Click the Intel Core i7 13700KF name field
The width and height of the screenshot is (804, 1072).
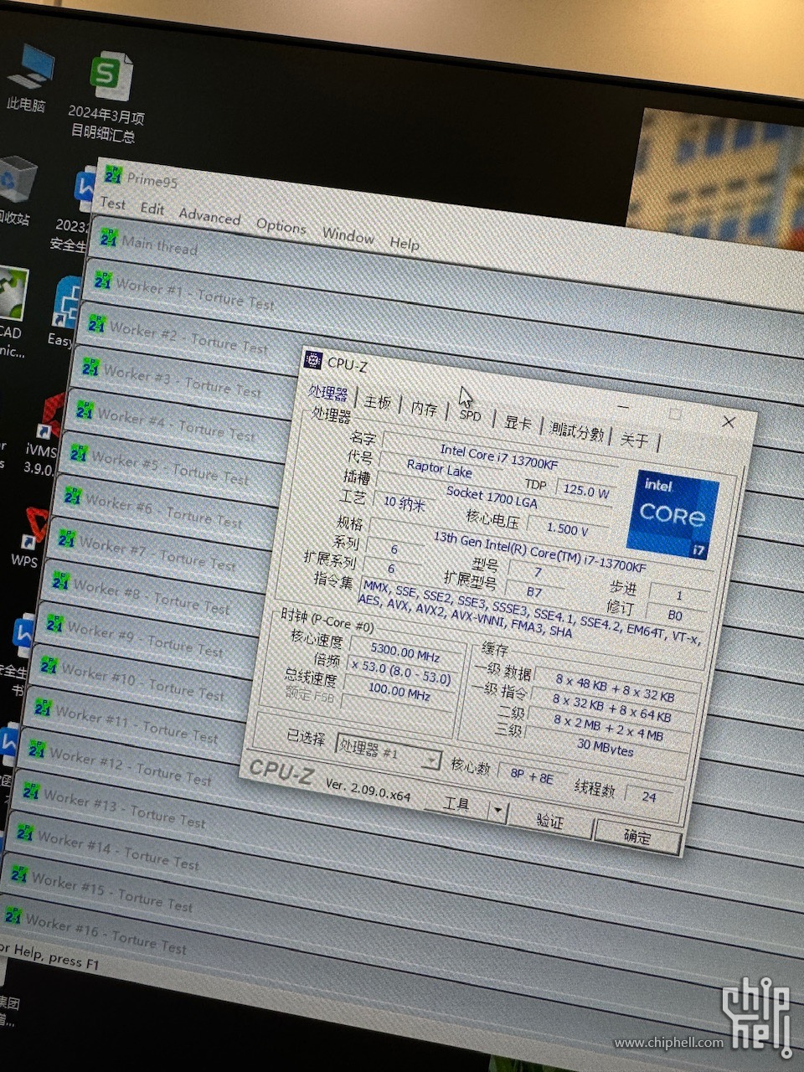pos(499,456)
